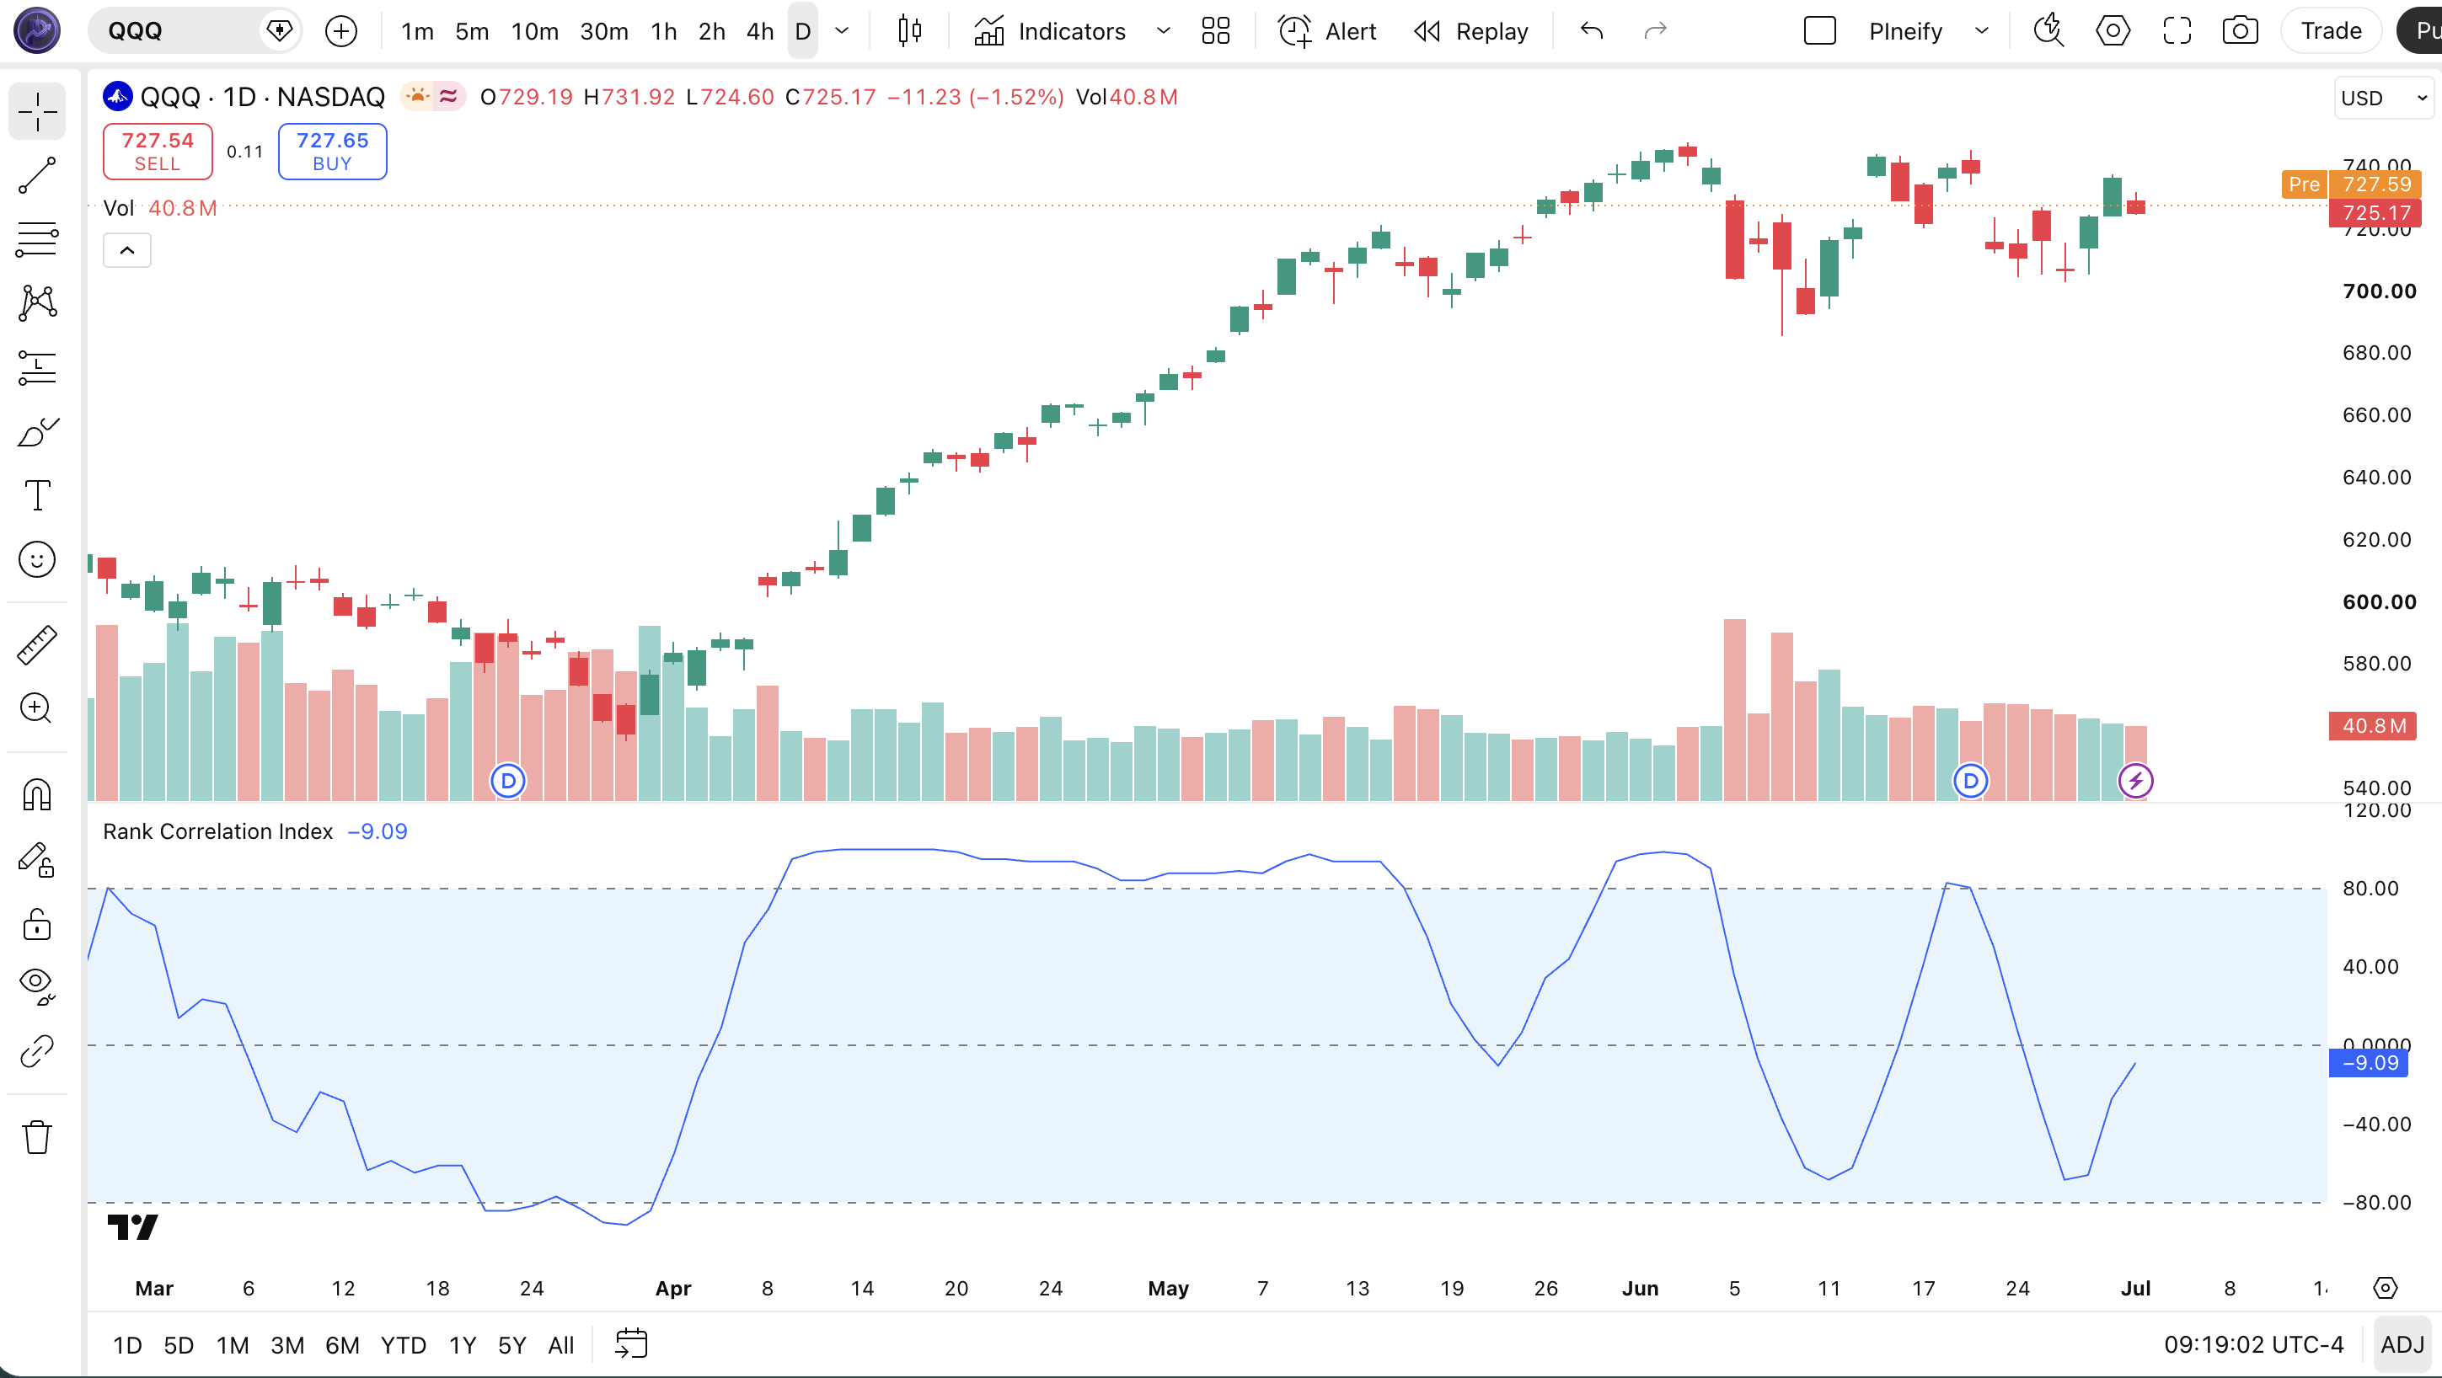
Task: Switch to the 1m timeframe
Action: click(x=417, y=30)
